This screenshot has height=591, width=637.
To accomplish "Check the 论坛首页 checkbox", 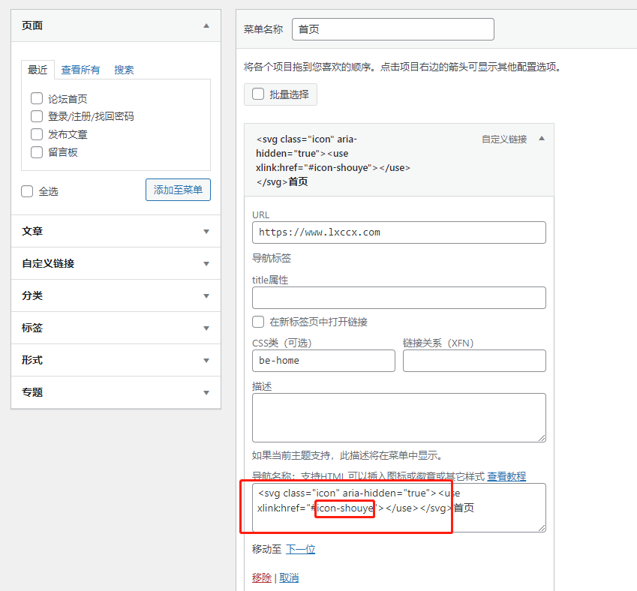I will point(37,98).
